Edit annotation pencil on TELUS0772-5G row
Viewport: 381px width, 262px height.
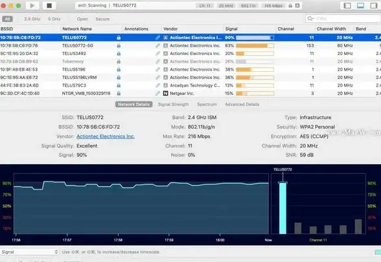(x=157, y=45)
